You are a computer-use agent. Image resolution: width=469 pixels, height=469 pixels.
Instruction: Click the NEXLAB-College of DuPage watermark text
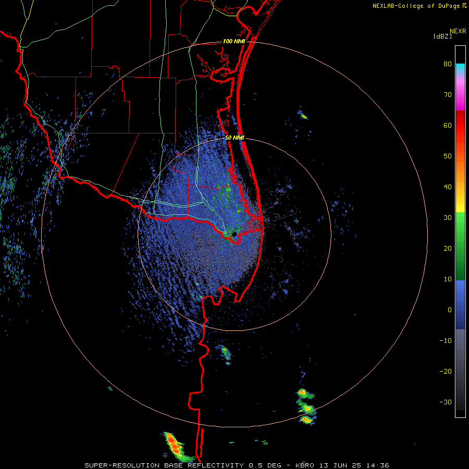(x=419, y=6)
